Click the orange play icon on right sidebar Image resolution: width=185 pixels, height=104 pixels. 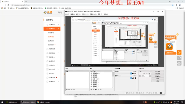(179, 52)
